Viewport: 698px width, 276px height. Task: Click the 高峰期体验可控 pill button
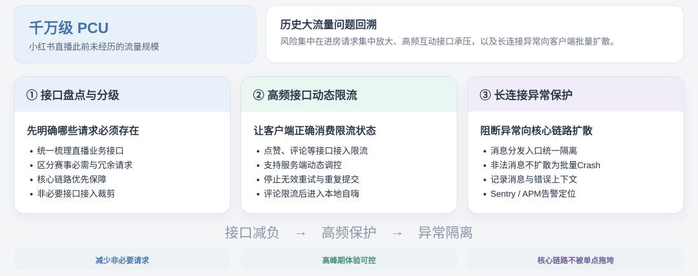coord(349,260)
